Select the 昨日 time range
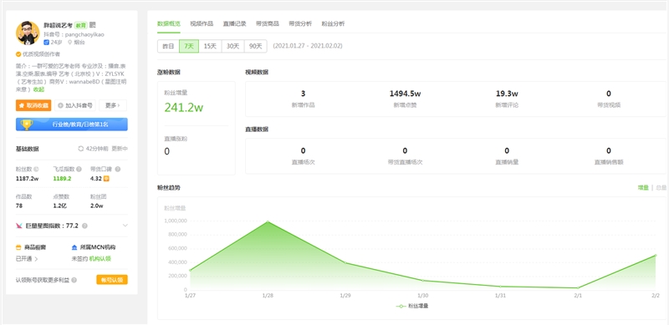The height and width of the screenshot is (325, 669). (168, 46)
